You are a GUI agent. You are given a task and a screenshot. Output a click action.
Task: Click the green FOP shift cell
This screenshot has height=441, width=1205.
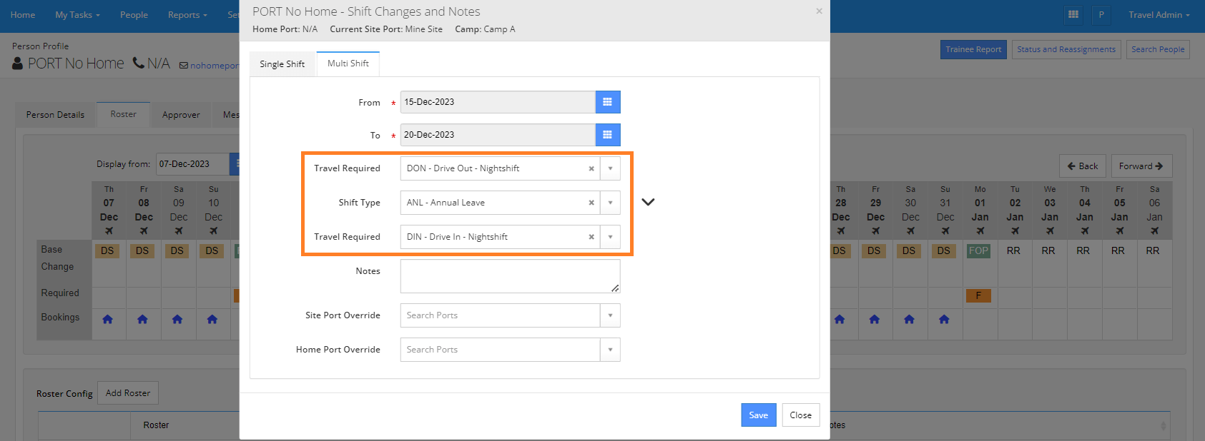[978, 251]
